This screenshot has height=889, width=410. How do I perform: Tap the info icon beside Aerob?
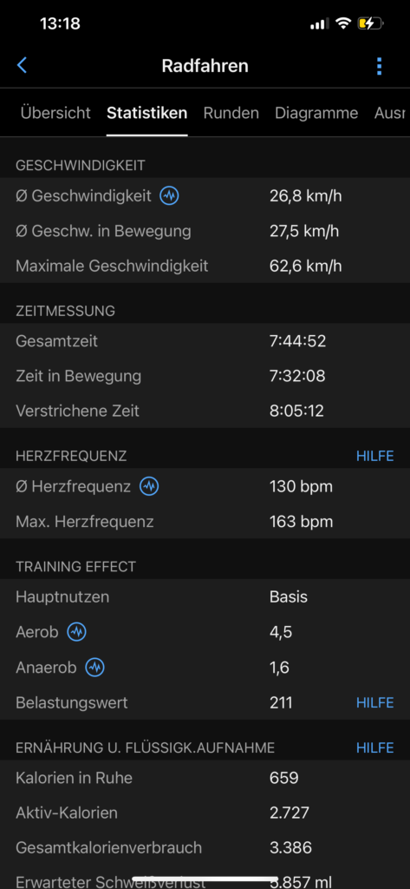click(x=76, y=632)
